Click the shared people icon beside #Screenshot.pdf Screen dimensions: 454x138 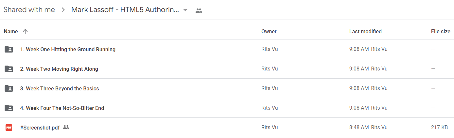[66, 127]
